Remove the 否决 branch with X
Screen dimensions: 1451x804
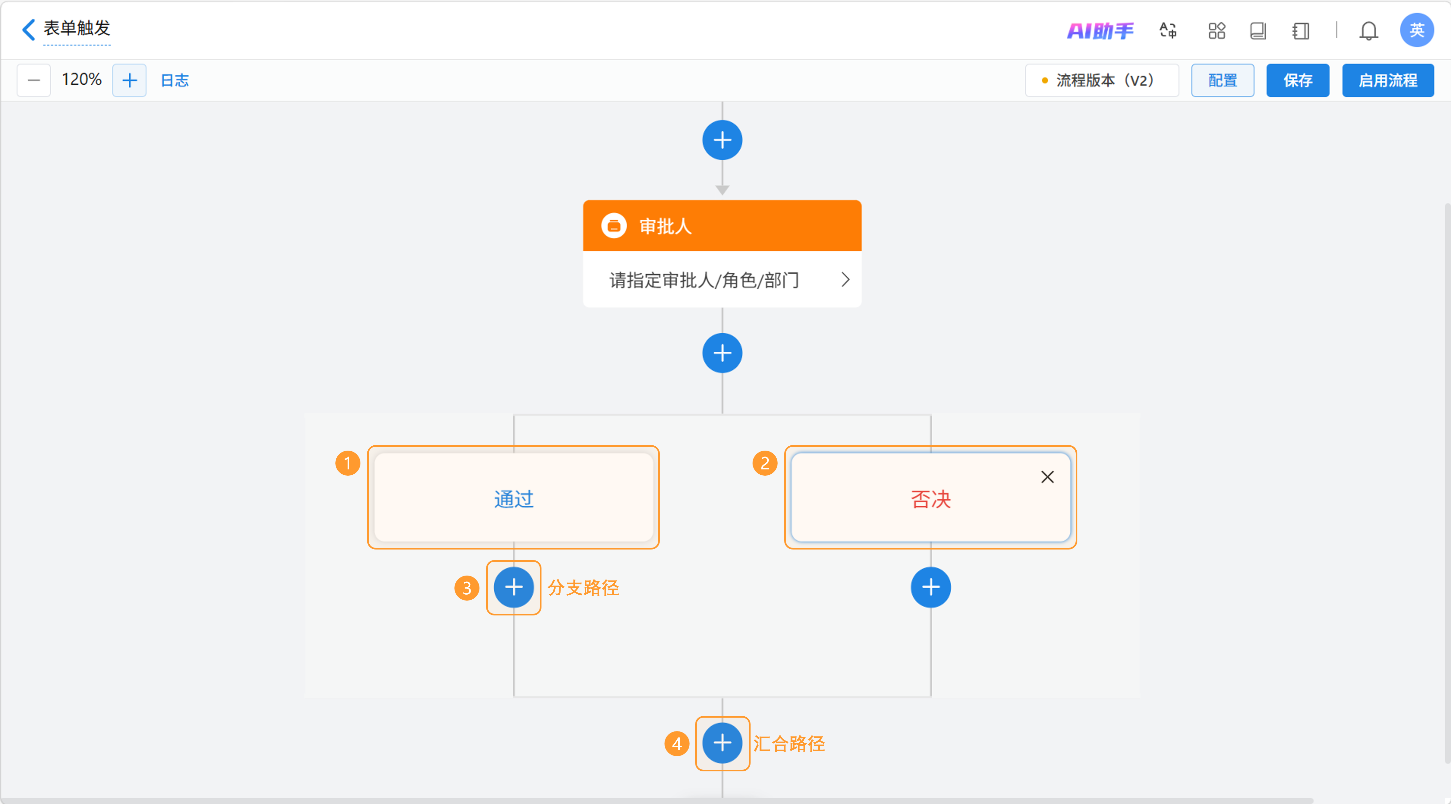pyautogui.click(x=1047, y=477)
